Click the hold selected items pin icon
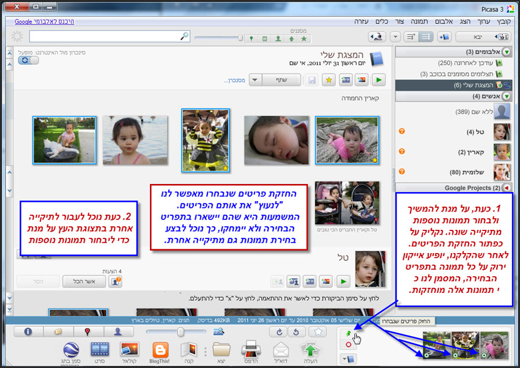The width and height of the screenshot is (520, 368). (x=348, y=334)
